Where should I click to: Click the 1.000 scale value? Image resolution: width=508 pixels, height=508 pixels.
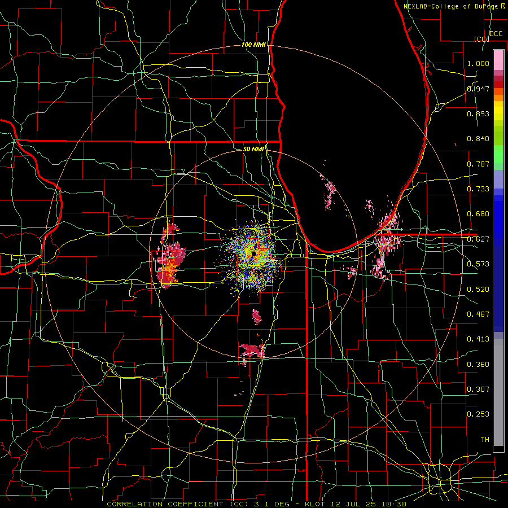click(x=478, y=63)
